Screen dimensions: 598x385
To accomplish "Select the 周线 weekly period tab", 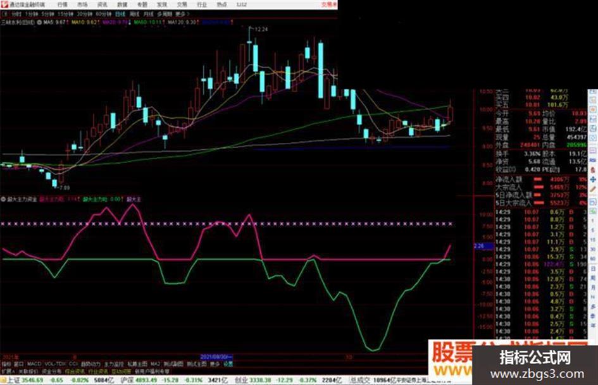I will click(135, 14).
